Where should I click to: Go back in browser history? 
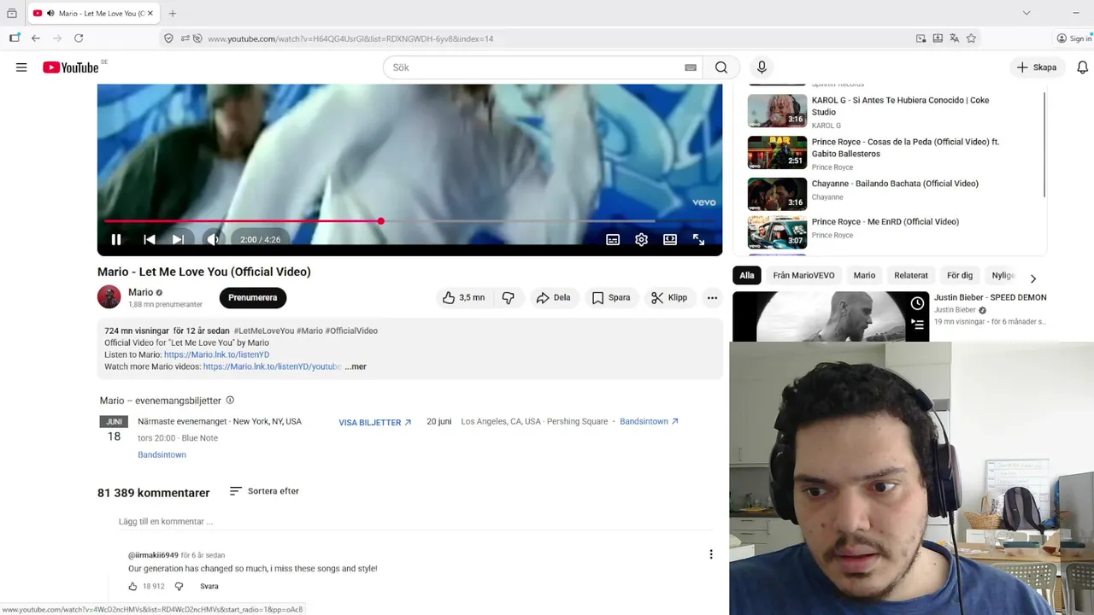(36, 38)
